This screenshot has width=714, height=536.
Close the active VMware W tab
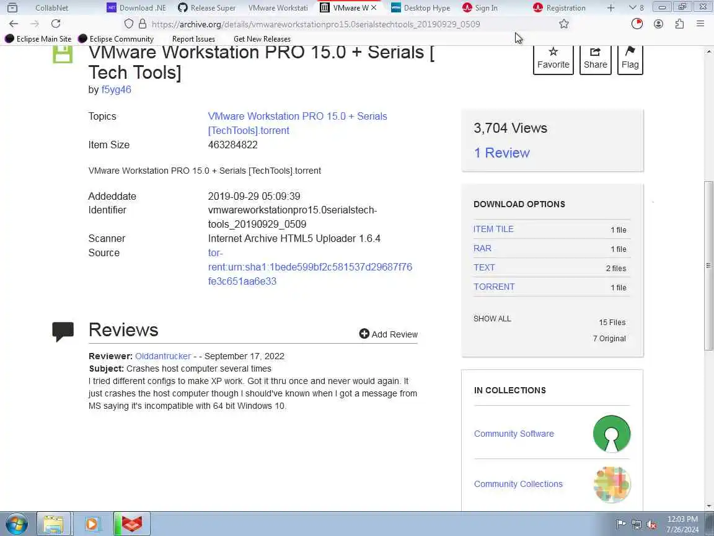[374, 7]
